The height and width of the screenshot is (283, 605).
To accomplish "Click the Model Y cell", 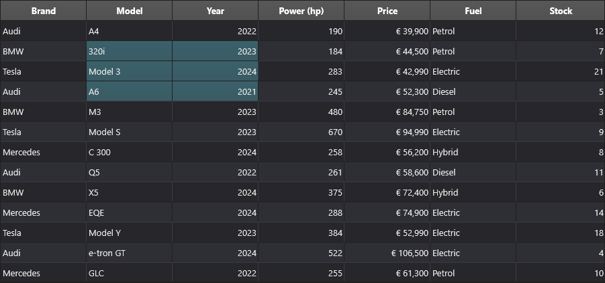I will click(129, 233).
